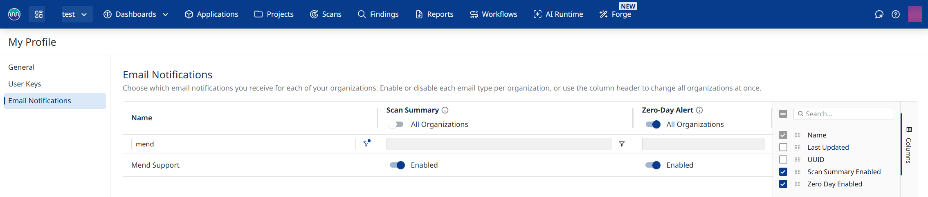The width and height of the screenshot is (928, 197).
Task: Open the Name column filter icon
Action: 366,144
